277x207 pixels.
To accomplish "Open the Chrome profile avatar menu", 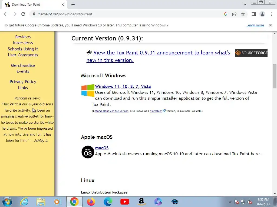I will click(262, 14).
